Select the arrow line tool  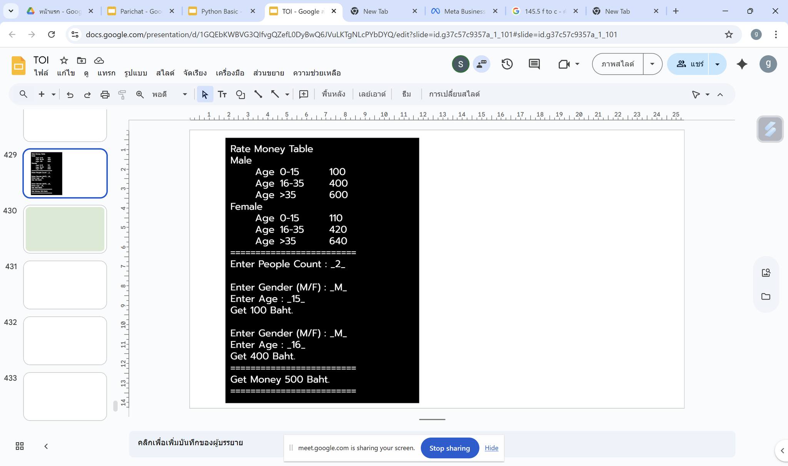click(275, 95)
